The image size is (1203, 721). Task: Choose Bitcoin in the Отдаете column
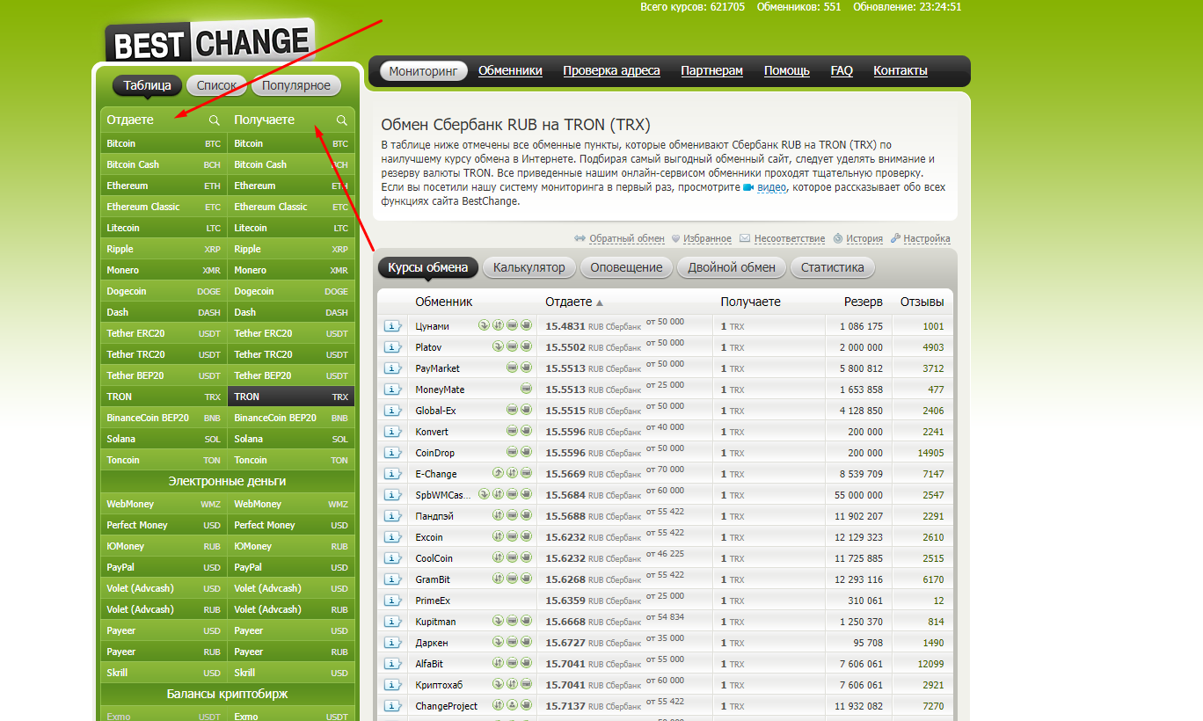point(164,143)
